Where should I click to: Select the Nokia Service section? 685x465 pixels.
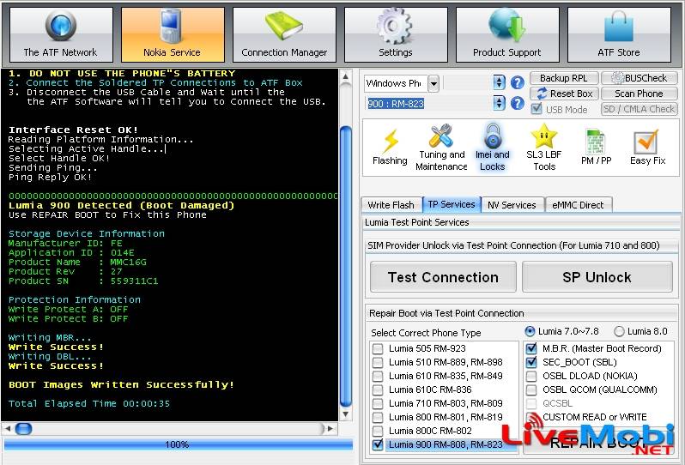173,34
